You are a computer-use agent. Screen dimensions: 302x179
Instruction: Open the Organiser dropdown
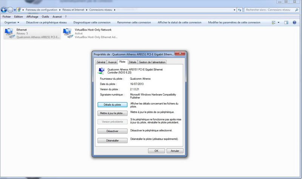(x=12, y=23)
